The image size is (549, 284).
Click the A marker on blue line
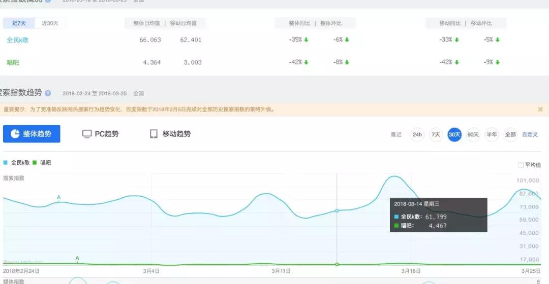[59, 197]
